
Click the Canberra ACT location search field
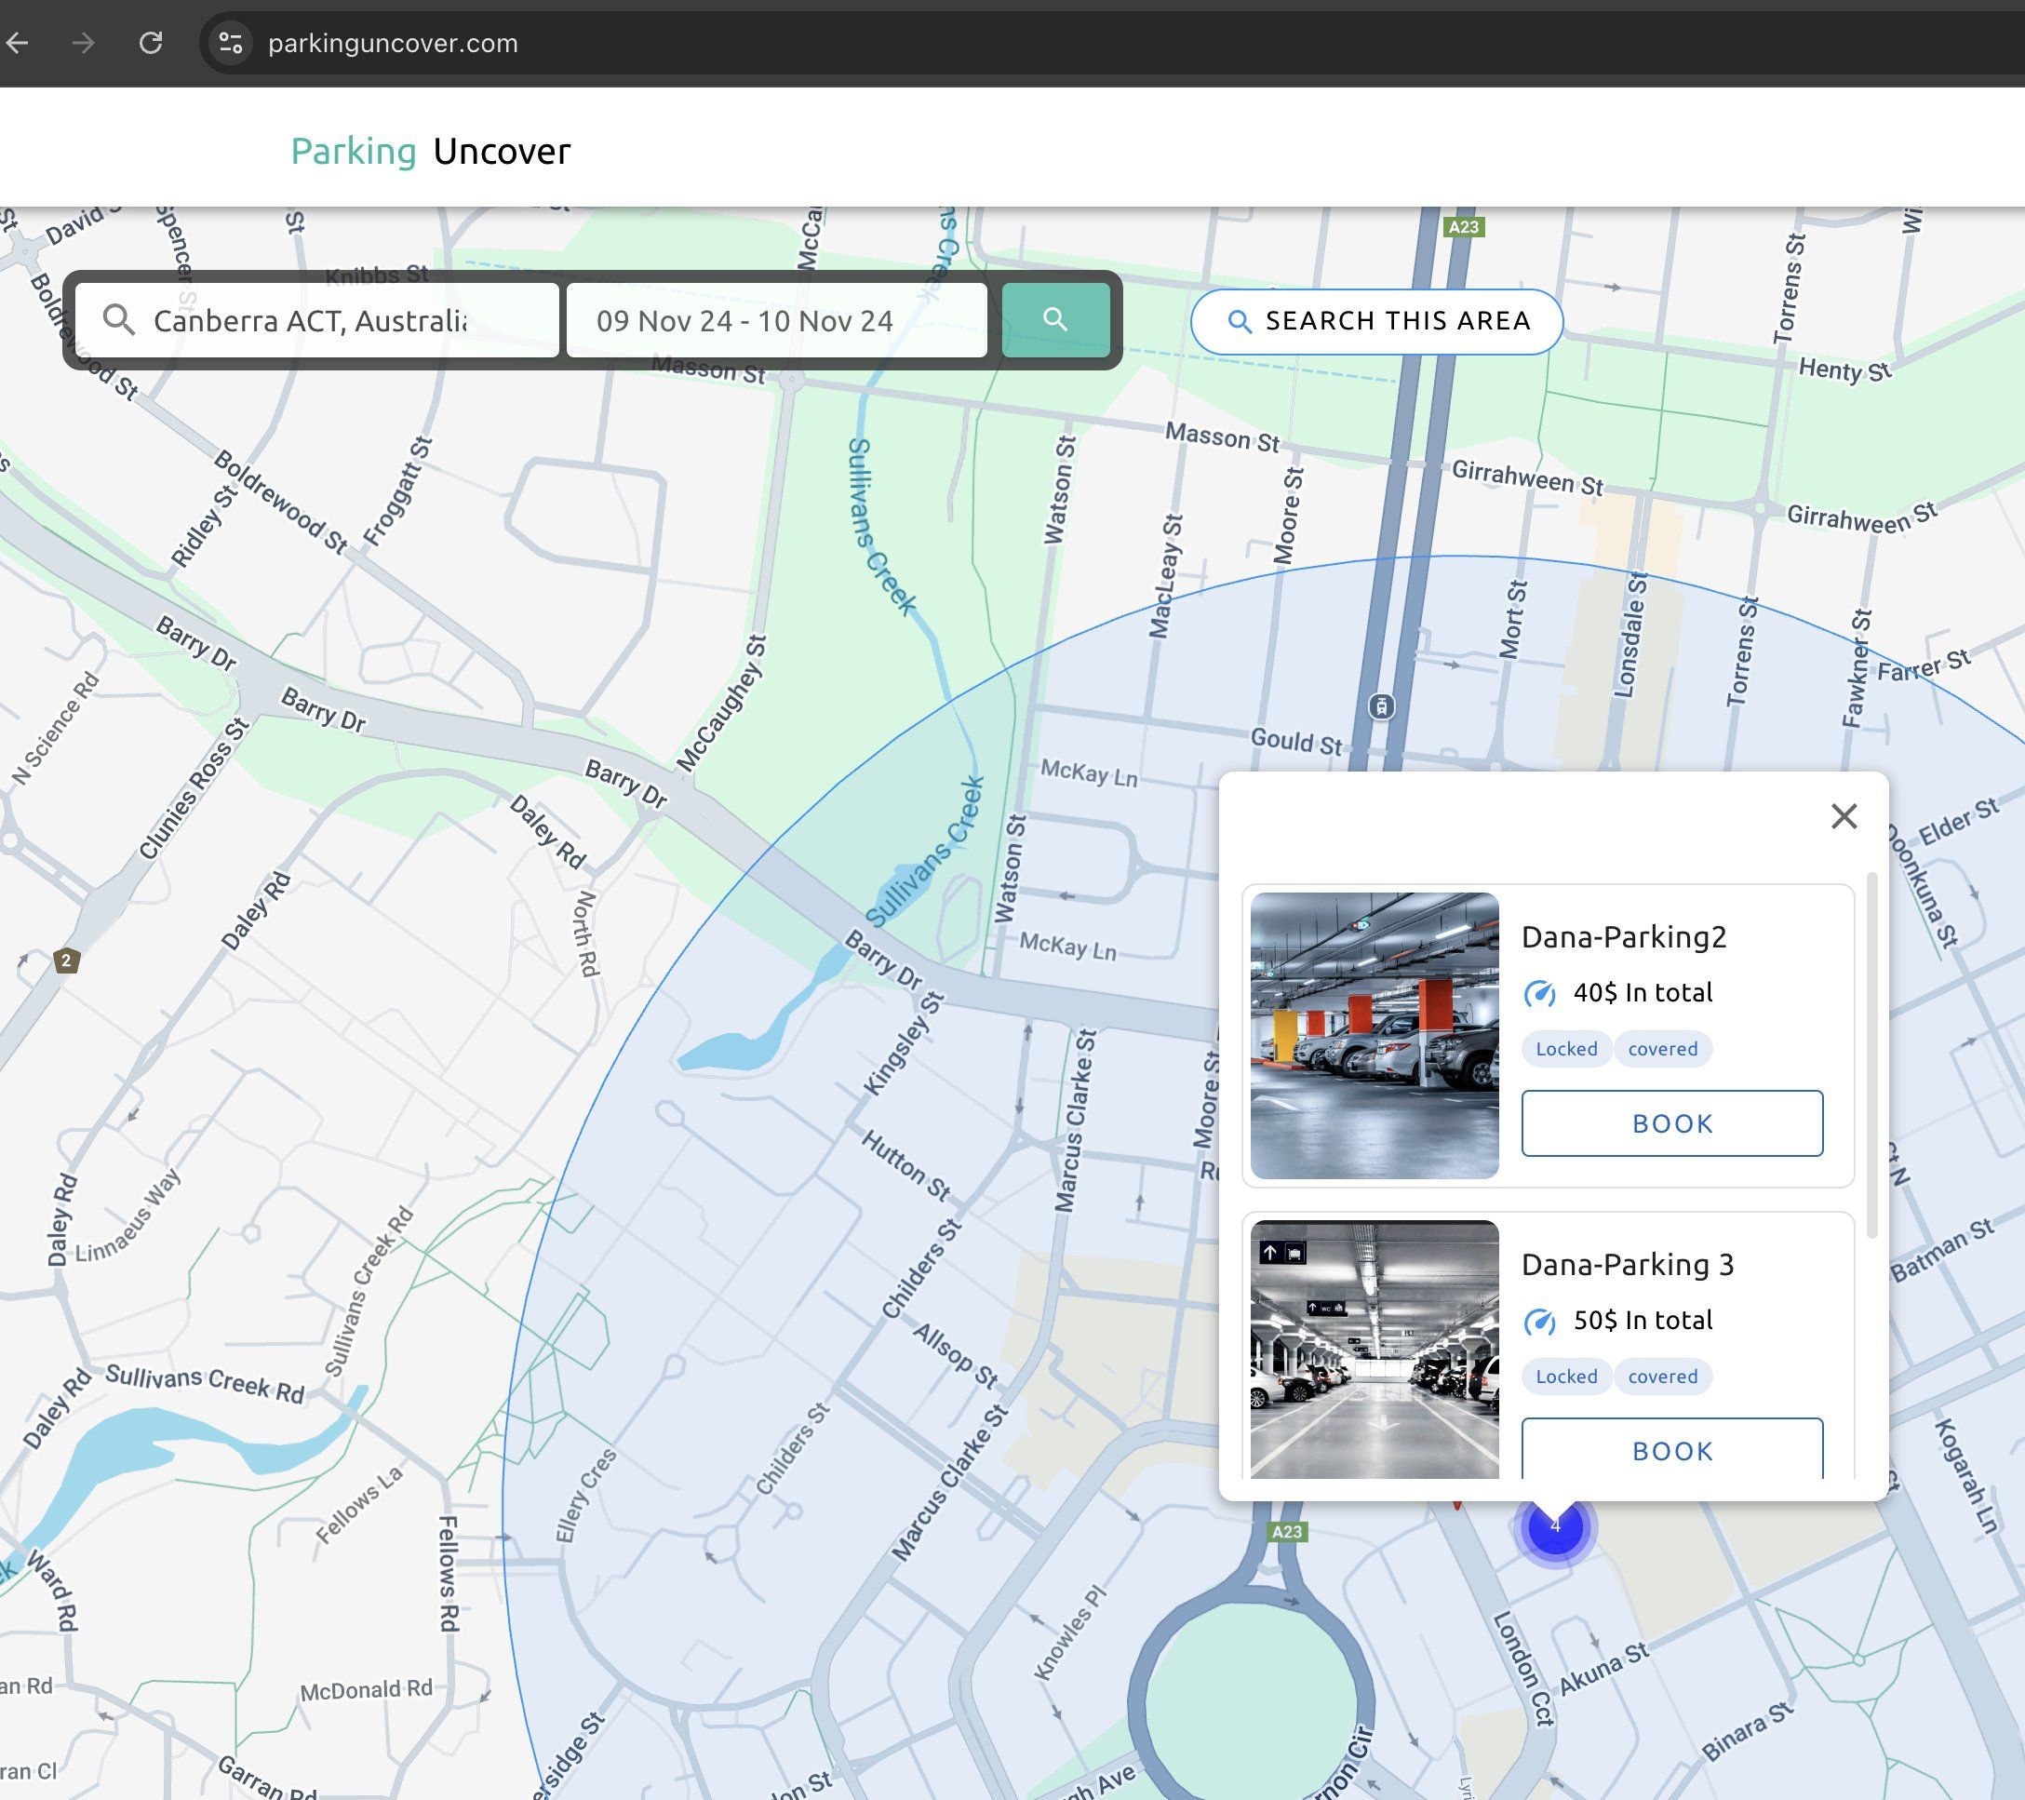317,320
